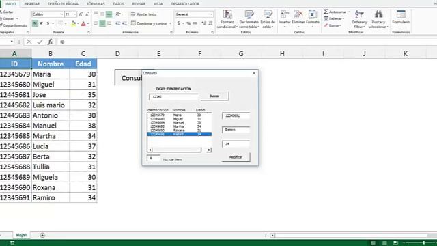Click the listbox right scroll arrow

[209, 150]
